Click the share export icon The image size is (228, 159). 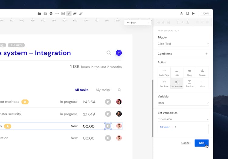point(182,14)
